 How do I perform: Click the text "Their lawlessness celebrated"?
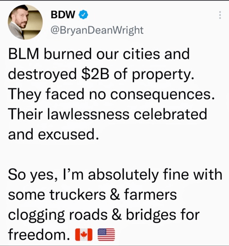point(108,114)
